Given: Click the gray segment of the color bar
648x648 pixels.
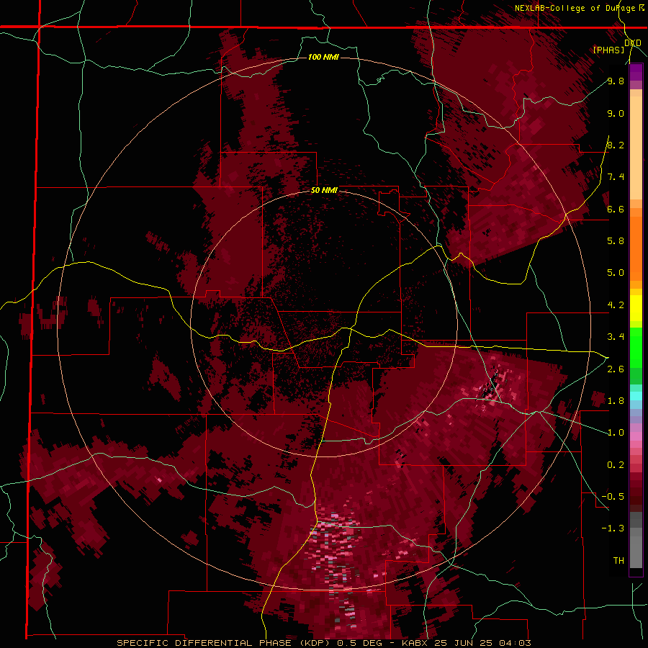Looking at the screenshot, I should point(636,541).
